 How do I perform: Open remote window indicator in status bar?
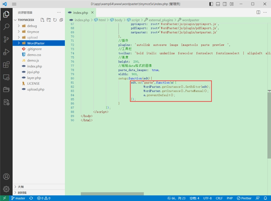point(5,198)
